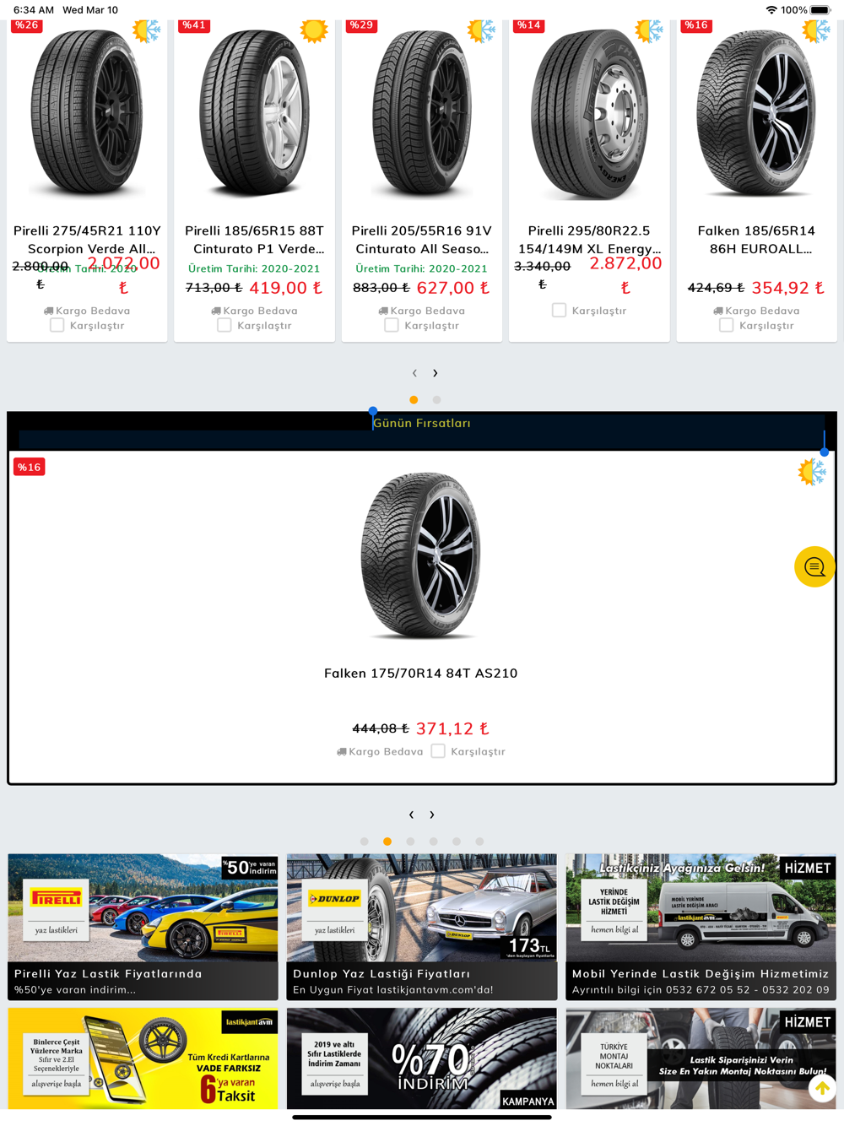
Task: Go to previous page of top tire carousel
Action: [x=414, y=372]
